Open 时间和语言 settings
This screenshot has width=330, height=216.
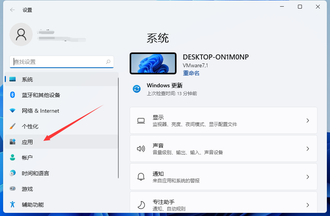point(61,173)
